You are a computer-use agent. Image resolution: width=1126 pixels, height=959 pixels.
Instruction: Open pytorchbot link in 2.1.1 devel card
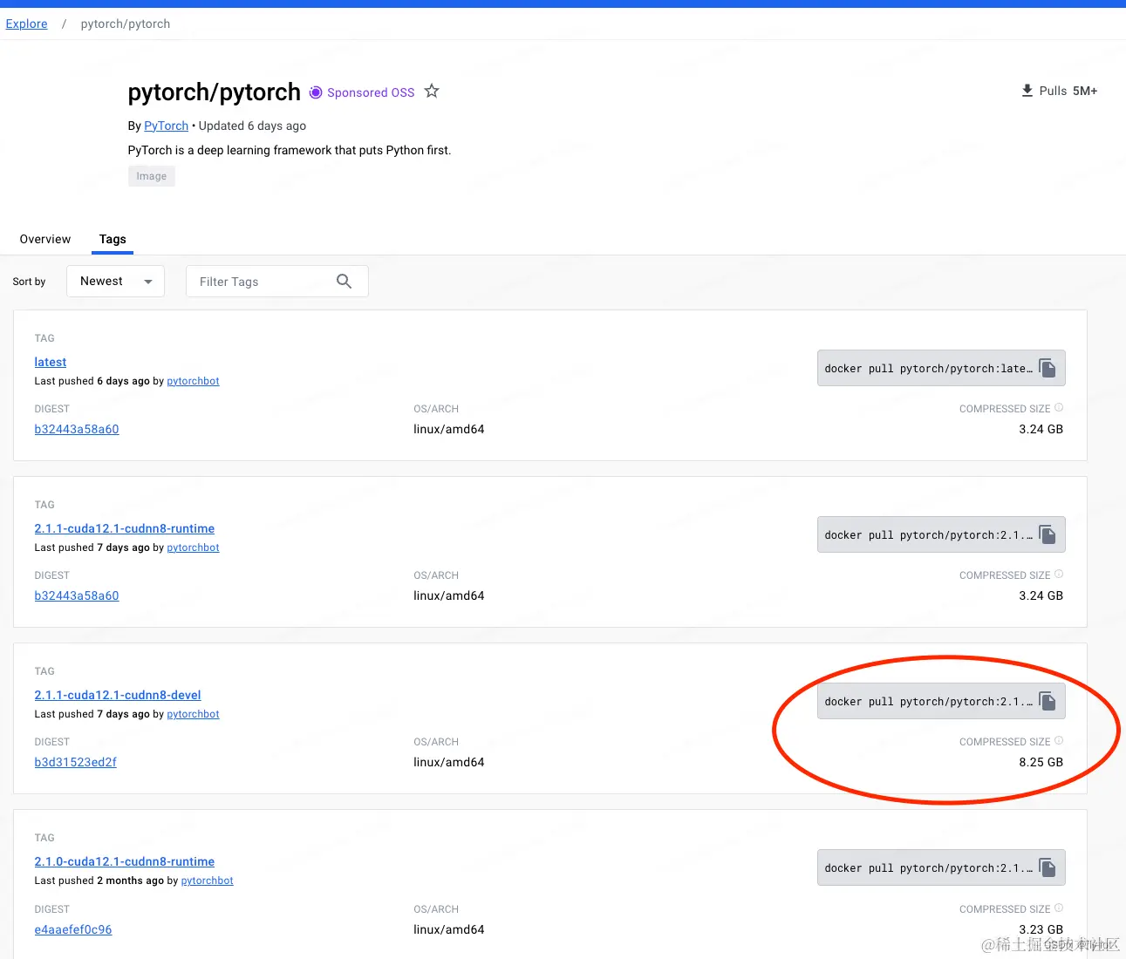click(x=193, y=714)
